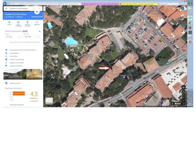This screenshot has width=196, height=149.
Task: Click next-day arrow on check-in date
Action: coord(21,37)
